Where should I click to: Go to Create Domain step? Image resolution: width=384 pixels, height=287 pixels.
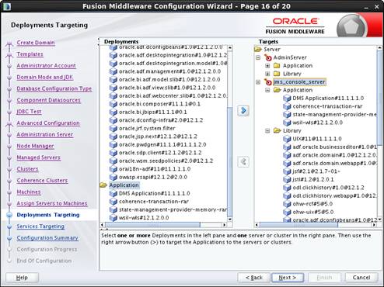pyautogui.click(x=36, y=43)
